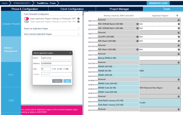Screen dimensions: 183x115
Task: Open the Pinout & Configuration tab
Action: [25, 9]
